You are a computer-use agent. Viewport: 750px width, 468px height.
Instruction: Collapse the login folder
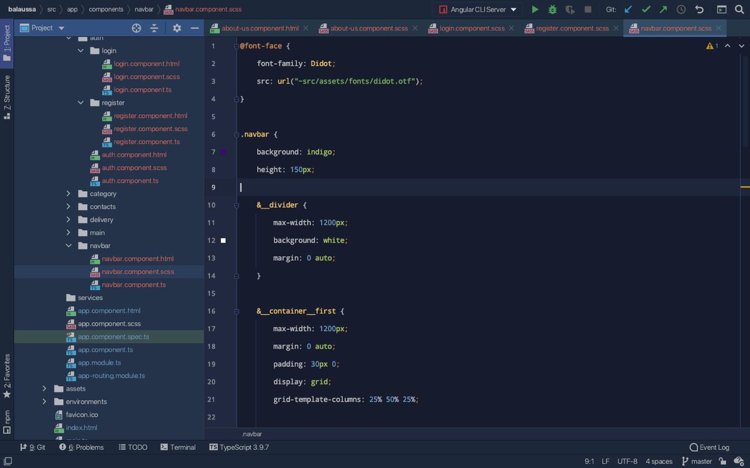point(81,51)
